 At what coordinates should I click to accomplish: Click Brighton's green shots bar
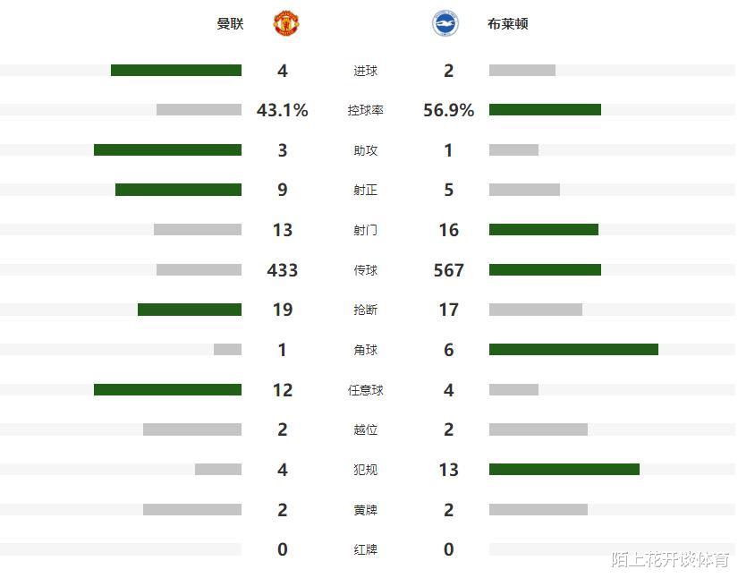544,230
